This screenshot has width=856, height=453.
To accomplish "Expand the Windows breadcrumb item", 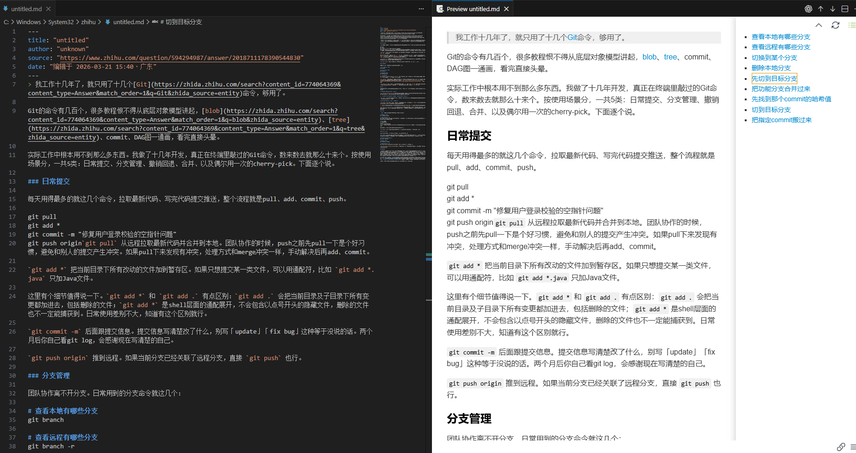I will pyautogui.click(x=28, y=22).
